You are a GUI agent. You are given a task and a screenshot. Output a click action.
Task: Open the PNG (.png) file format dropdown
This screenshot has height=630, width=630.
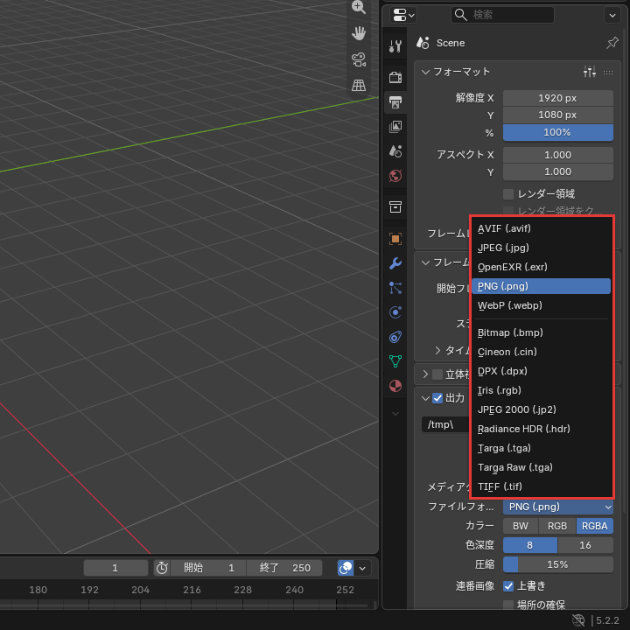tap(558, 507)
